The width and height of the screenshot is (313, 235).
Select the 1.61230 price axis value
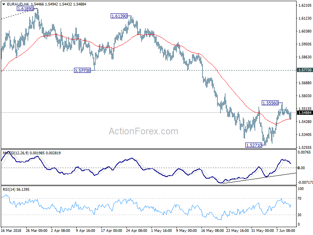[x=305, y=18]
